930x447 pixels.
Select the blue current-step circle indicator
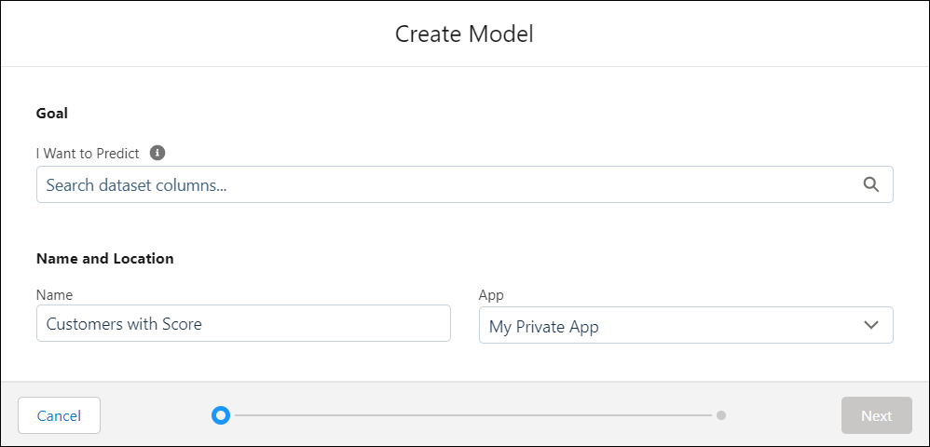[x=221, y=415]
